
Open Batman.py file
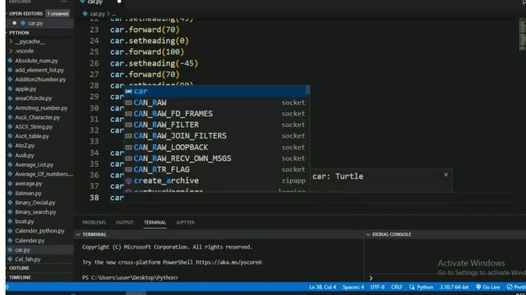tap(28, 193)
